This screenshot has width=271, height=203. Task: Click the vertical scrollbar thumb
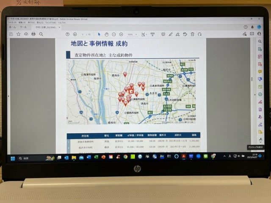(252, 79)
